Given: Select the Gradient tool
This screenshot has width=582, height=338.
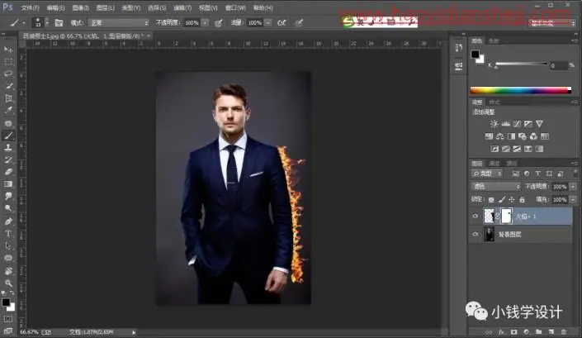Looking at the screenshot, I should click(x=8, y=184).
